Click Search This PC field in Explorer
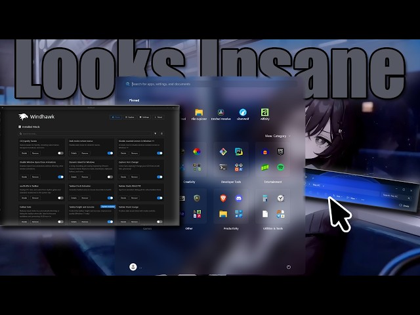 (396, 197)
